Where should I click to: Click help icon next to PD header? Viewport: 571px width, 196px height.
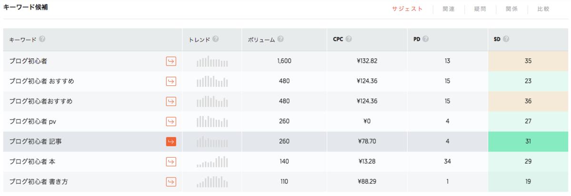(425, 39)
